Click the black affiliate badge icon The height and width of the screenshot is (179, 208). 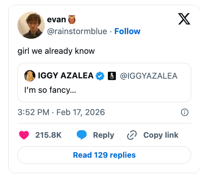tap(112, 76)
